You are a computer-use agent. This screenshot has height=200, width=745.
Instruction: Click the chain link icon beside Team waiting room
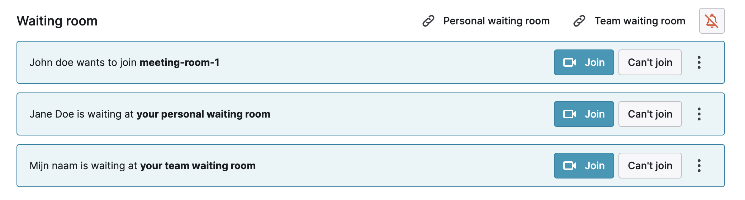point(579,21)
